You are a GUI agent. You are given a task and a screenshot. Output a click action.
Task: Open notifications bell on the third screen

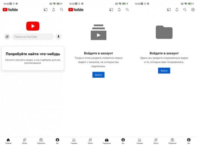[x=177, y=9]
